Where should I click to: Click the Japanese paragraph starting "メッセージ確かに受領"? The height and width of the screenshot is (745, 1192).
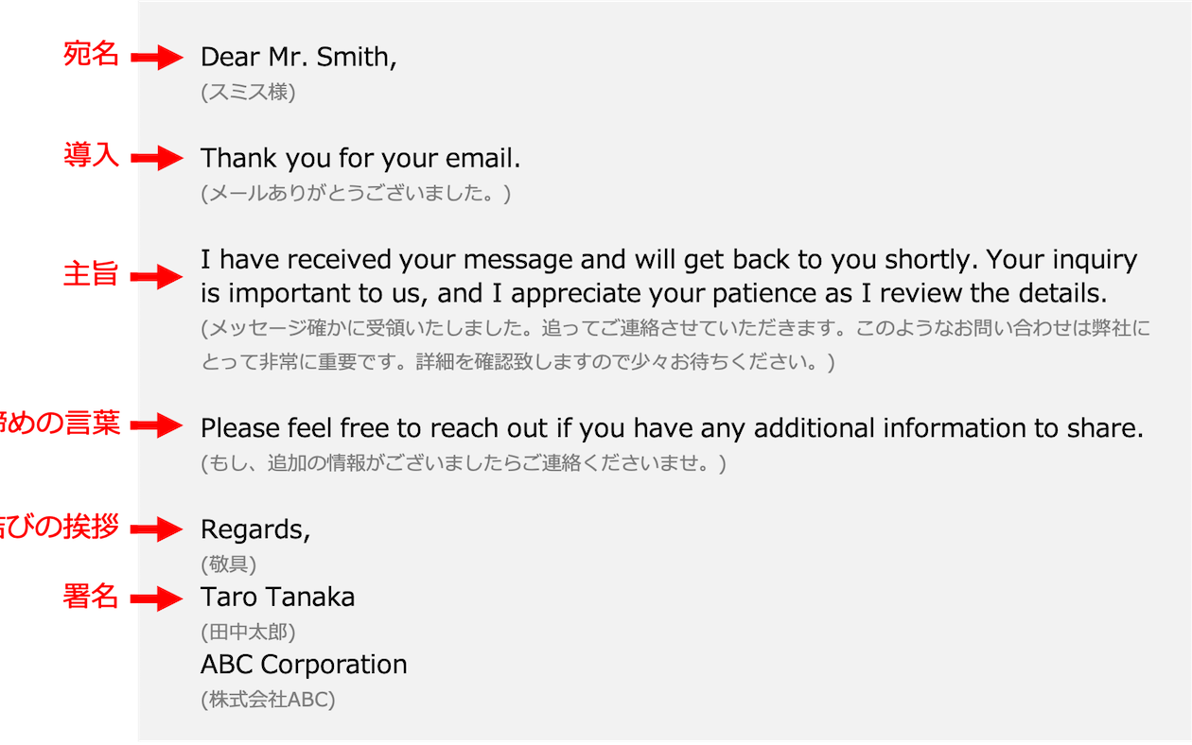tap(675, 346)
